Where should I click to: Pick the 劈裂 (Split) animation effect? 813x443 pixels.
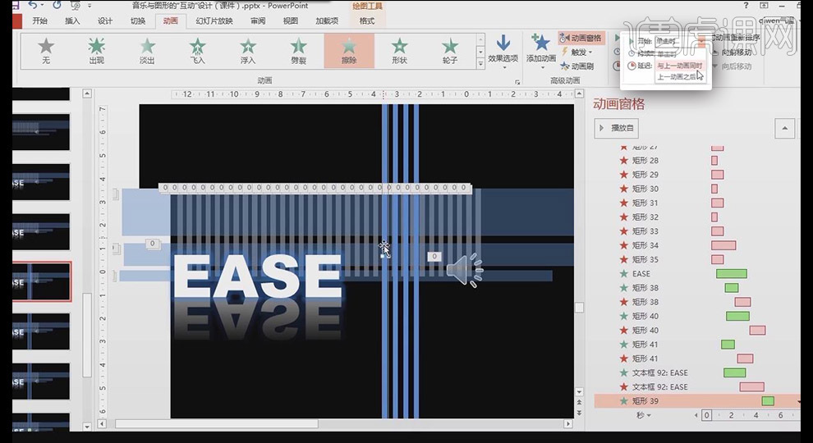(x=299, y=51)
